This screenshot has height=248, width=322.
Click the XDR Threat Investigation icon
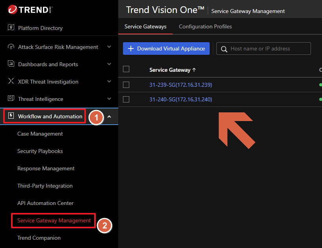(11, 82)
